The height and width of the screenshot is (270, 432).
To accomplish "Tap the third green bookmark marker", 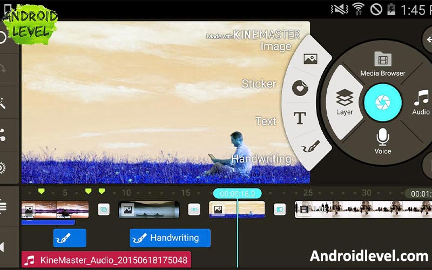I will 102,191.
